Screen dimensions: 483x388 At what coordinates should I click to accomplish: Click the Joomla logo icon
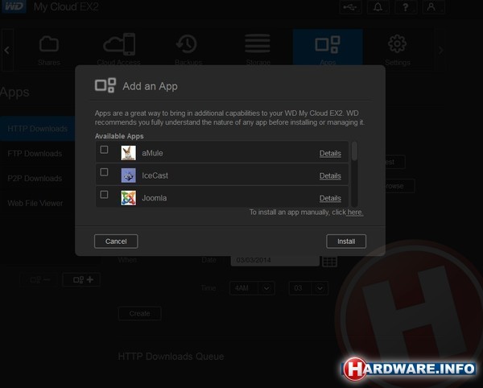pyautogui.click(x=128, y=198)
